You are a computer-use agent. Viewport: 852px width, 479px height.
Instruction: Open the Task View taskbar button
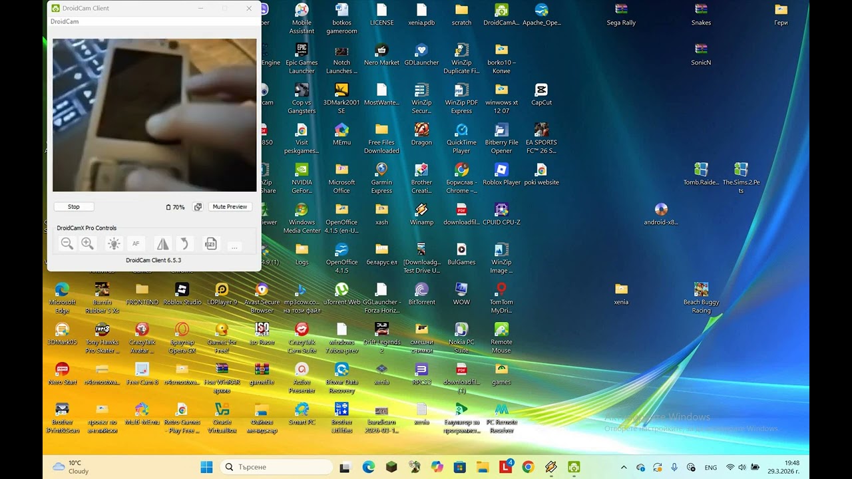click(x=345, y=467)
